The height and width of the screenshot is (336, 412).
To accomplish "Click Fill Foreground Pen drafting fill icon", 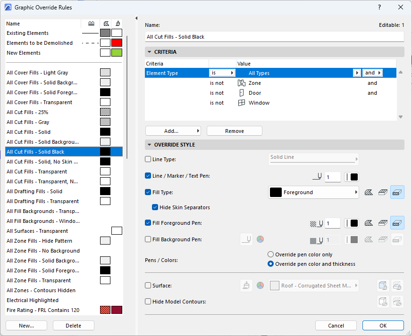I will [369, 223].
